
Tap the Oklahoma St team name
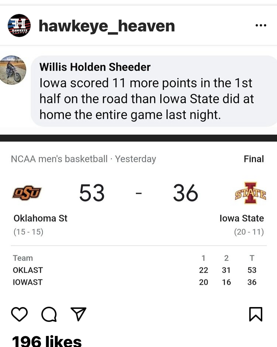(41, 218)
